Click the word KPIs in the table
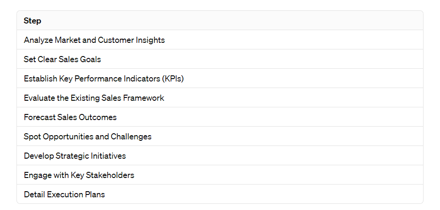Viewport: 440px width, 210px height. point(173,79)
